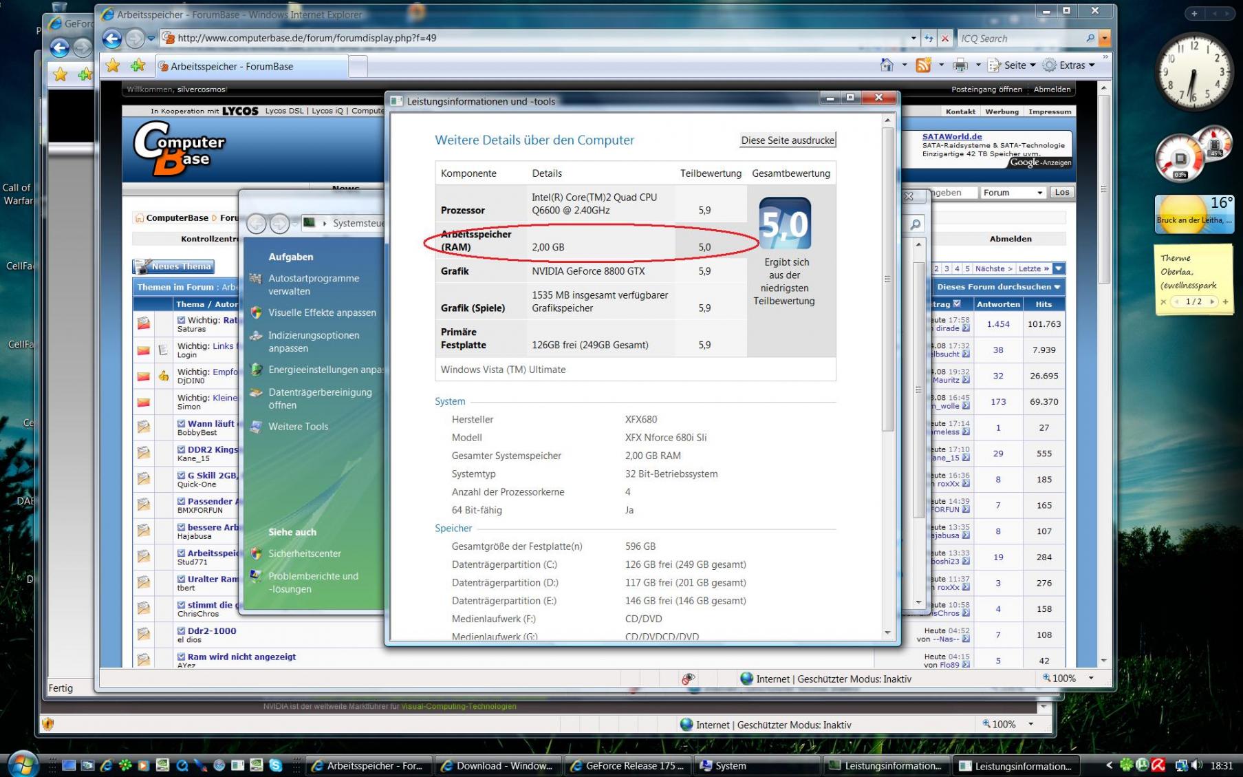
Task: Toggle checkbox next to 'DDR2 Kings' thread
Action: coord(181,449)
